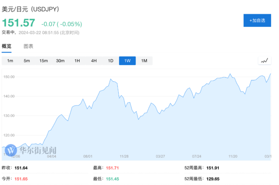This screenshot has height=185, width=279.
Task: Select the 1H timeframe button
Action: tap(77, 61)
